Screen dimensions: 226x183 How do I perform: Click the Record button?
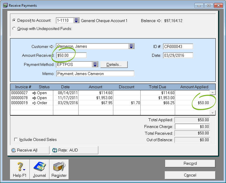coord(190,164)
